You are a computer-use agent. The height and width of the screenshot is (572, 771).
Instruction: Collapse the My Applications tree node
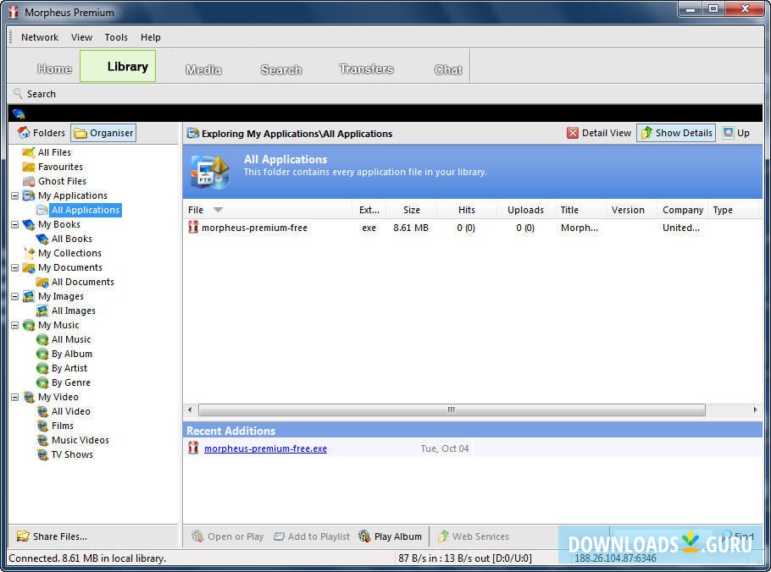(15, 196)
